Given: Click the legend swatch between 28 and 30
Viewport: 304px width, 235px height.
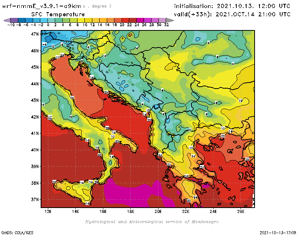Looking at the screenshot, I should click(155, 20).
